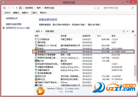Select 工行网银助手 program icon

tap(36, 39)
